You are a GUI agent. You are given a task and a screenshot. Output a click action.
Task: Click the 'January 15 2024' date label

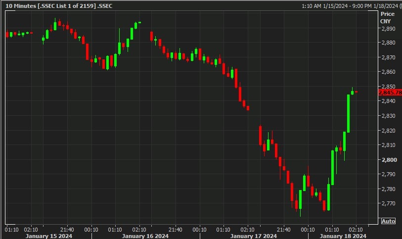49,236
